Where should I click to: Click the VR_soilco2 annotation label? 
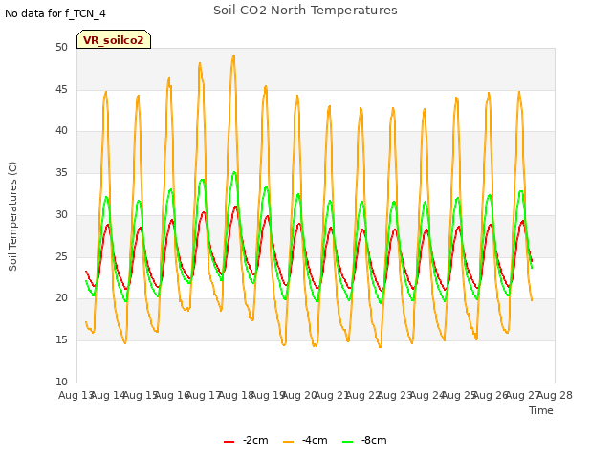click(114, 40)
